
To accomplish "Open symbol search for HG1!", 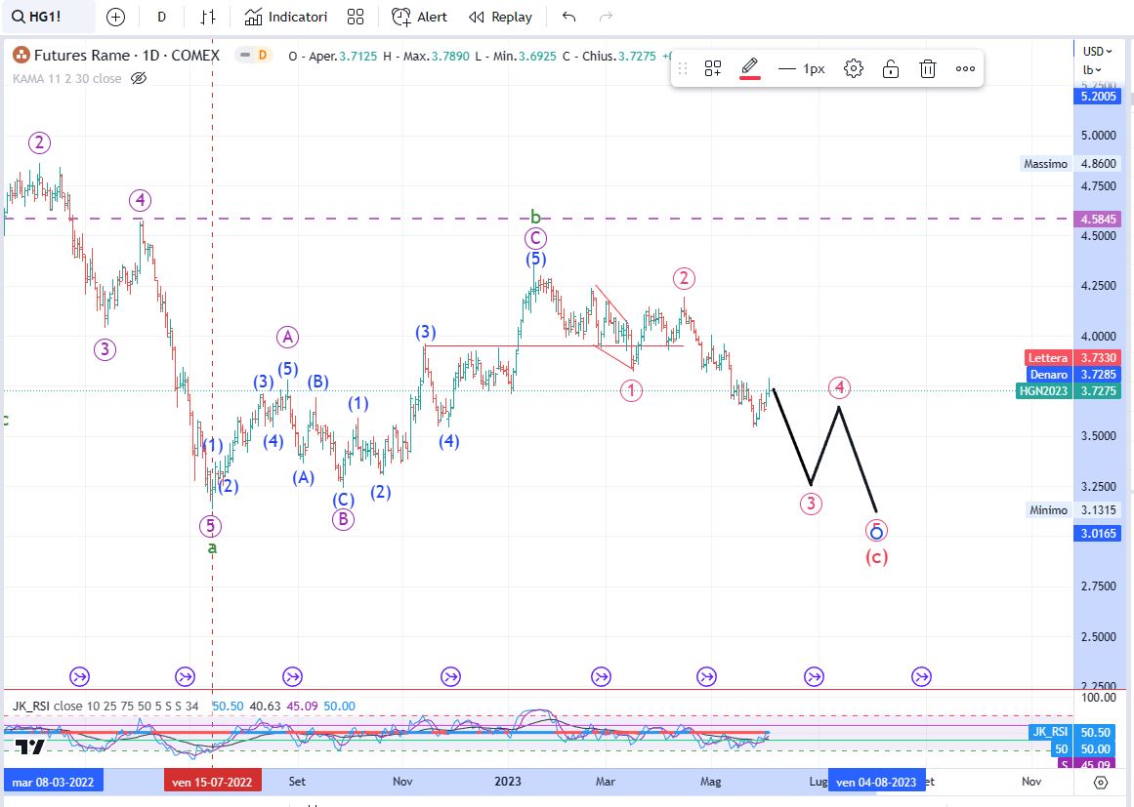I will click(48, 17).
